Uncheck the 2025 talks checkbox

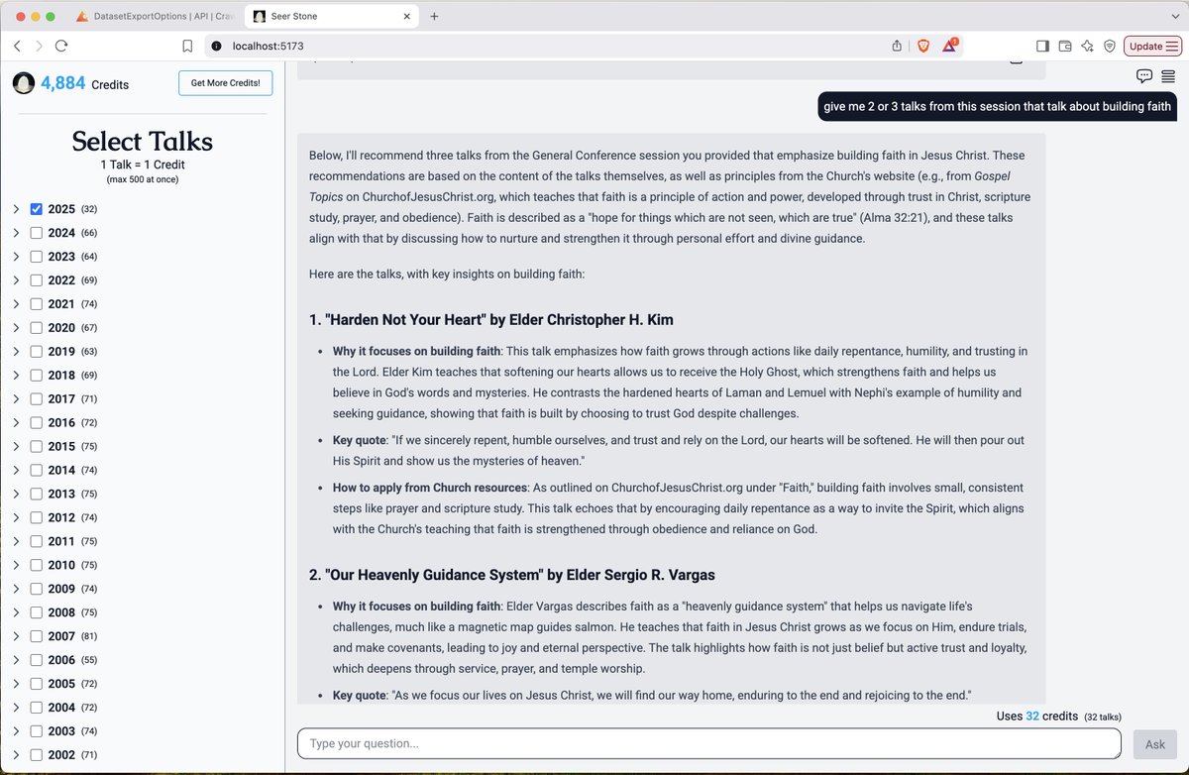pos(37,209)
